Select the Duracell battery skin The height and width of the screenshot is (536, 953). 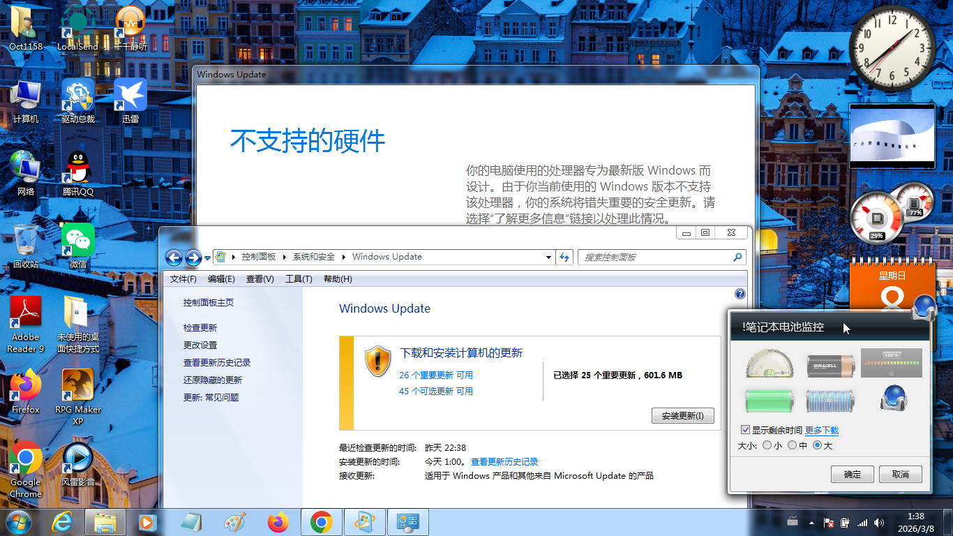click(830, 364)
